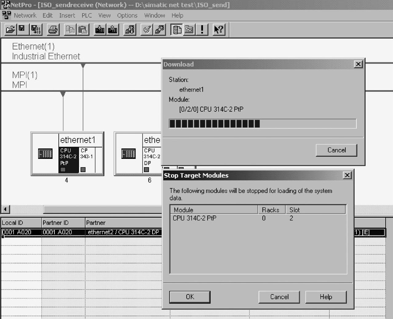393x319 pixels.
Task: Click the network nodes info toolbar icon
Action: point(130,29)
